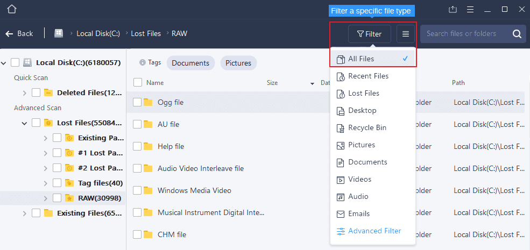The height and width of the screenshot is (250, 530).
Task: Select the Documents tag chip
Action: tap(190, 63)
